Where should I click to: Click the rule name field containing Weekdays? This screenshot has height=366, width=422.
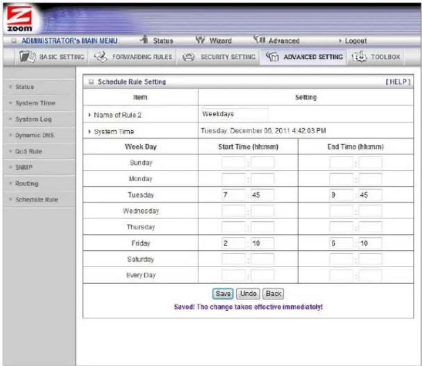coord(234,114)
